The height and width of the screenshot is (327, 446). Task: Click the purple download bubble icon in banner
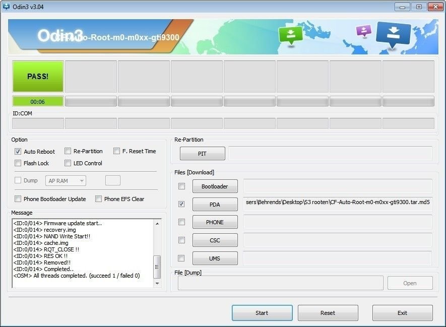tap(364, 31)
